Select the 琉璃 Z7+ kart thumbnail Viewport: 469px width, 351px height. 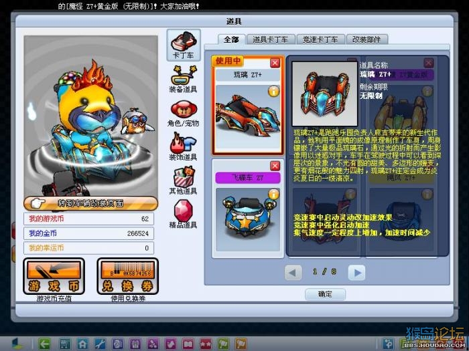[x=248, y=117]
